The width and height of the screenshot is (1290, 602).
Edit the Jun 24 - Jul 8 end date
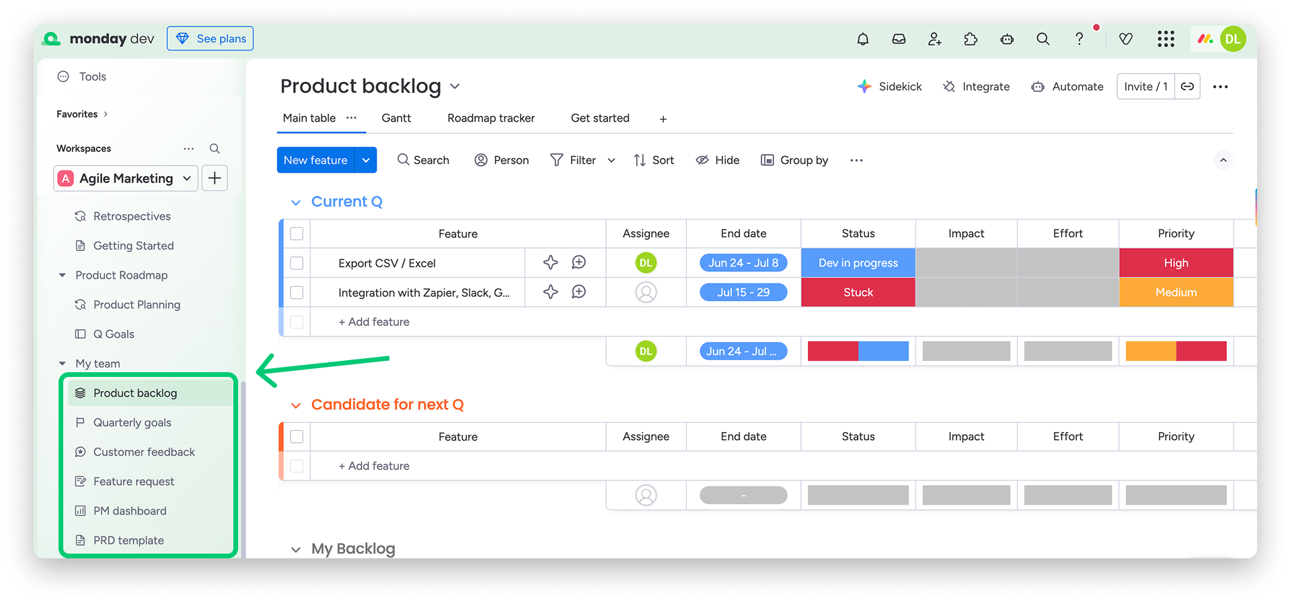click(743, 263)
